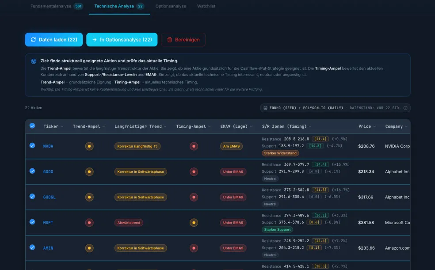Image resolution: width=435 pixels, height=270 pixels.
Task: Click the Korrektur in Seitwärtsphase badge for AMZN
Action: tap(141, 248)
